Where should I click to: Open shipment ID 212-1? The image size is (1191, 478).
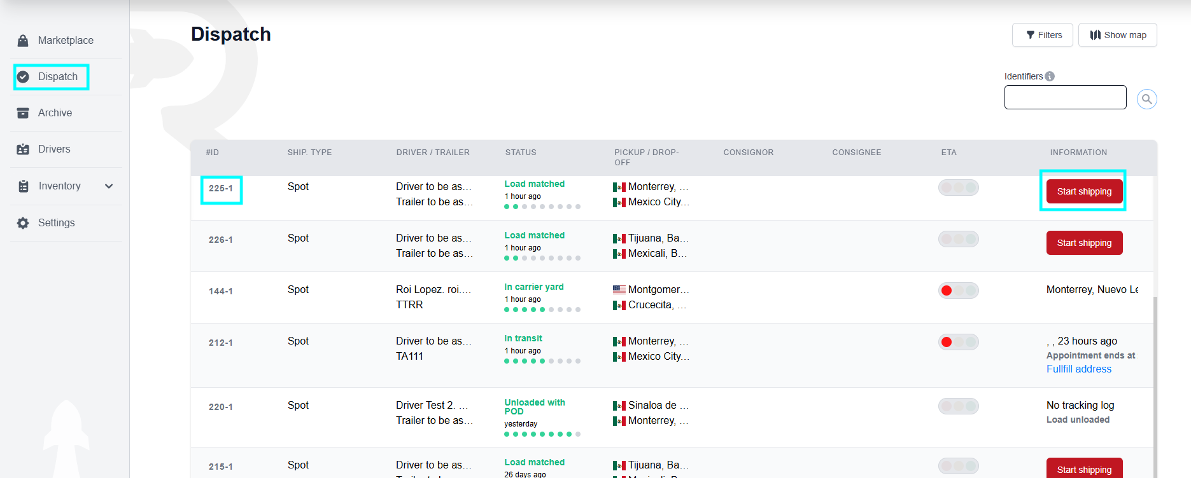(221, 343)
